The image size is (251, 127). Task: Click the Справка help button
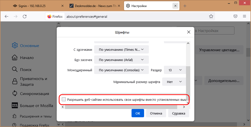coord(178,113)
